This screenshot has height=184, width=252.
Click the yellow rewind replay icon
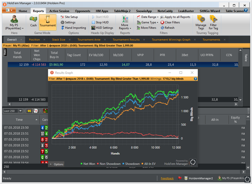point(29,111)
